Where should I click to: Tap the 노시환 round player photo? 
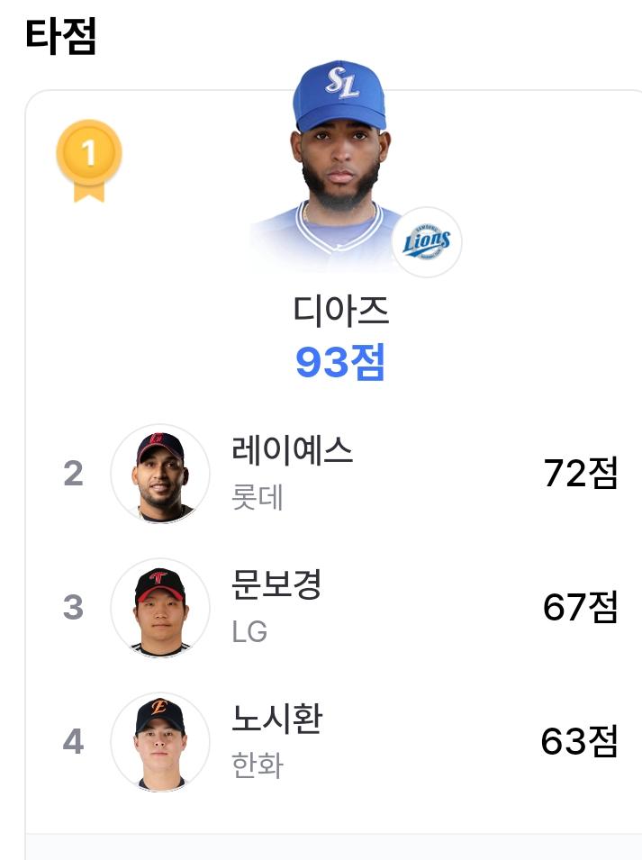160,741
